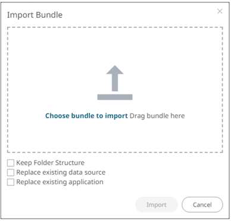
Task: Close the Import Bundle dialog with X
Action: point(220,11)
